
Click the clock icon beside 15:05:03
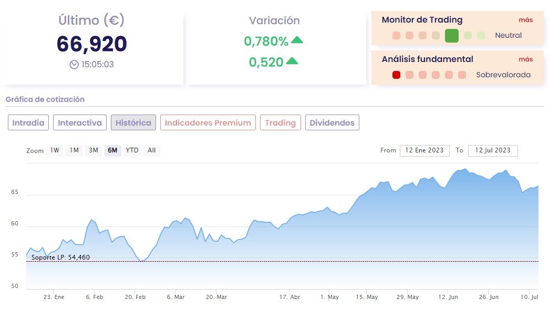click(x=74, y=65)
